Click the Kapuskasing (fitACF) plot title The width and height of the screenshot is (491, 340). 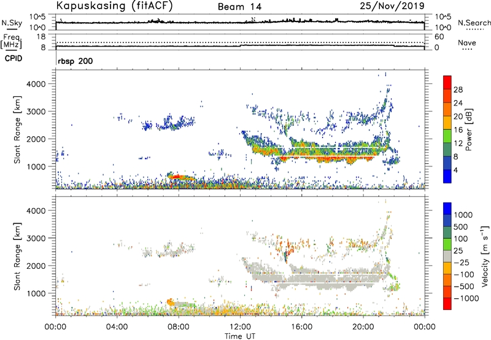pyautogui.click(x=114, y=6)
